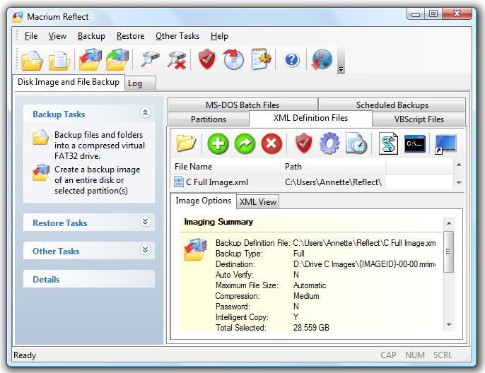Click the Details panel header
The image size is (485, 373).
89,279
